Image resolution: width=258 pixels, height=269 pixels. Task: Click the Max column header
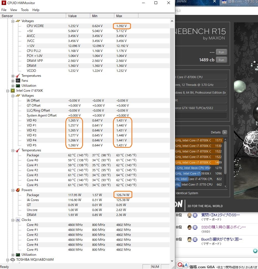tap(126, 16)
